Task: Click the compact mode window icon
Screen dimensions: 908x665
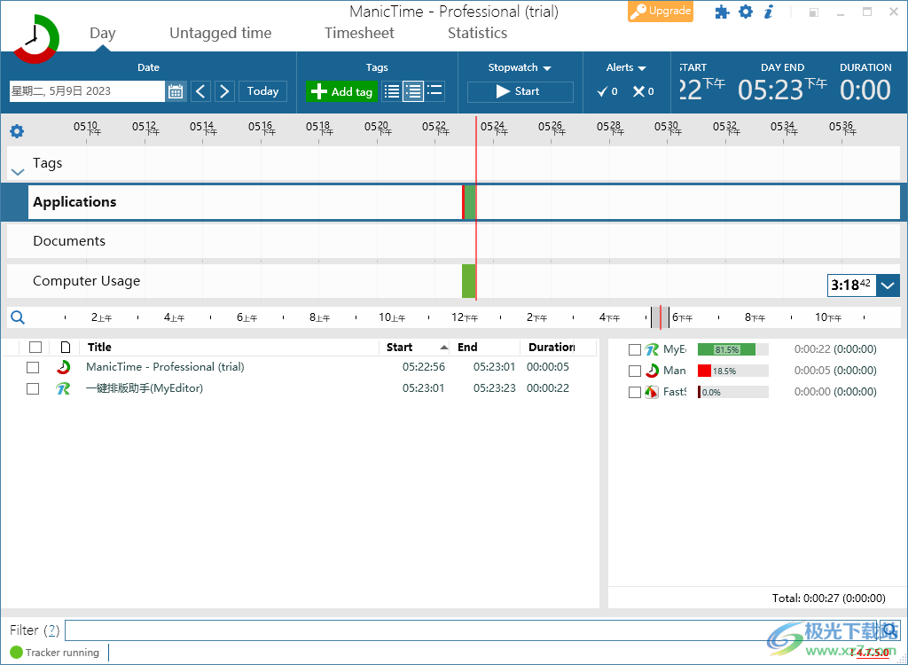Action: [x=814, y=12]
